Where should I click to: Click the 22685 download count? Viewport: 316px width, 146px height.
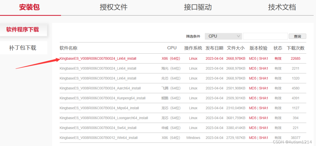[296, 59]
